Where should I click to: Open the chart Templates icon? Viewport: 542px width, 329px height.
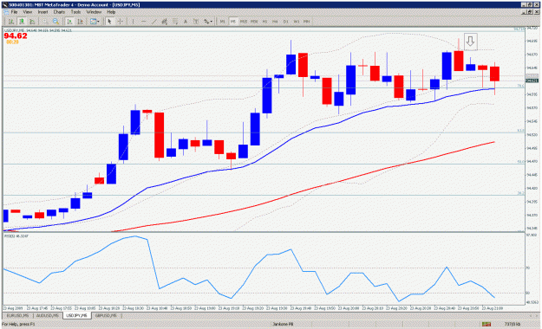pos(93,22)
